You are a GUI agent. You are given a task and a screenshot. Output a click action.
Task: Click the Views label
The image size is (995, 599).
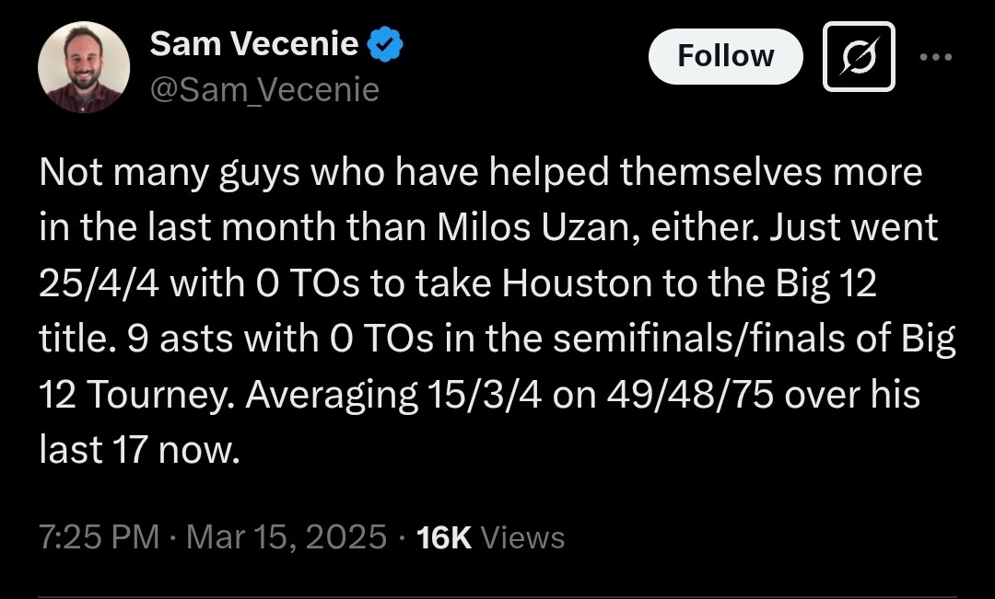[x=523, y=537]
